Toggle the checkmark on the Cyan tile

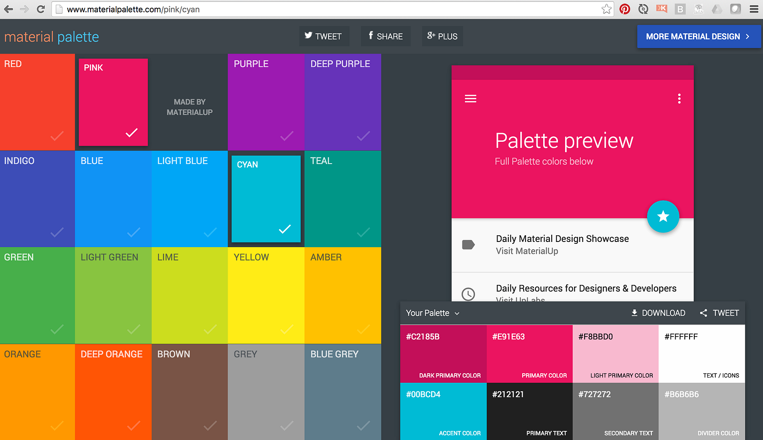285,229
